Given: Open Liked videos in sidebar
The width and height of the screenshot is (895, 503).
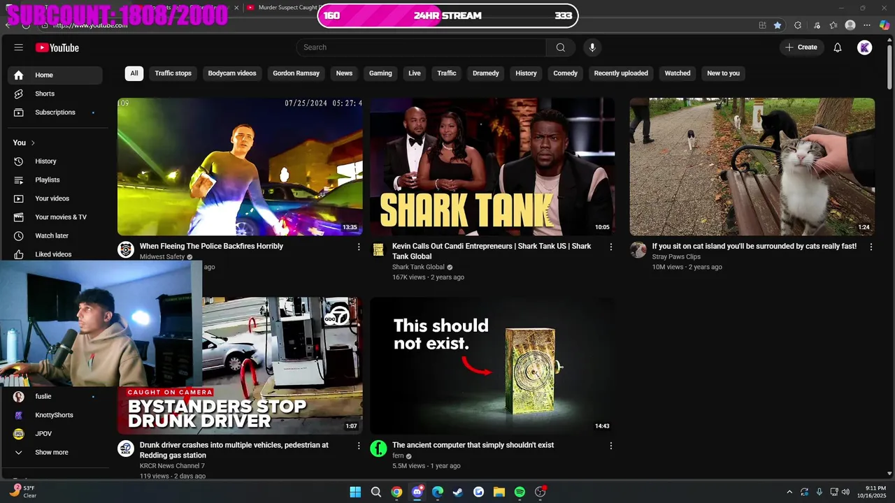Looking at the screenshot, I should pyautogui.click(x=55, y=254).
